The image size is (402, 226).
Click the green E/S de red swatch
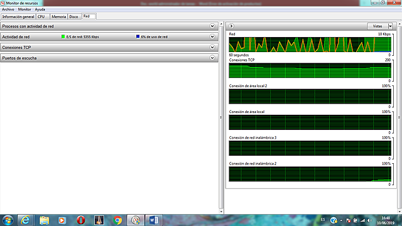pos(63,36)
